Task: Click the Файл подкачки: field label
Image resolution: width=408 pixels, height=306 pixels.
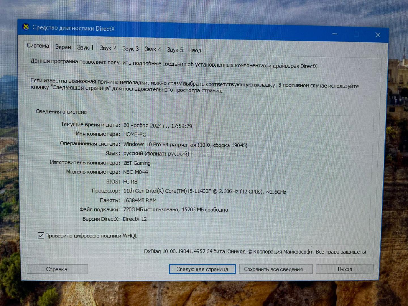Action: [99, 209]
